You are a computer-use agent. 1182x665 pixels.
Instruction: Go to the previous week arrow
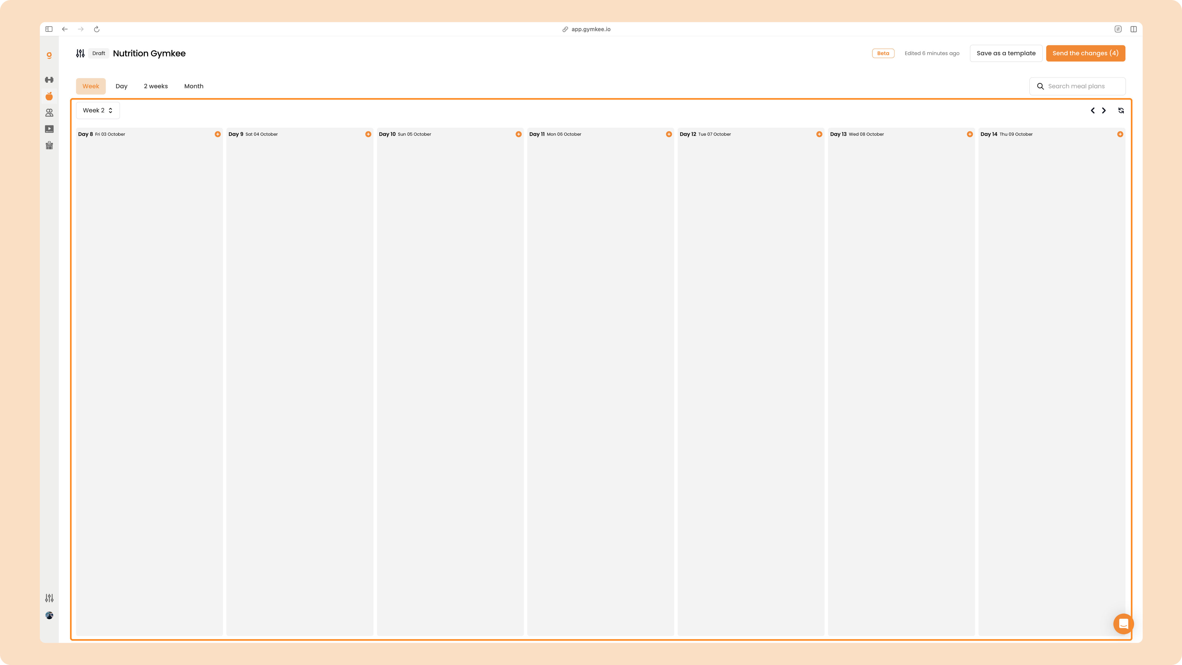coord(1093,111)
